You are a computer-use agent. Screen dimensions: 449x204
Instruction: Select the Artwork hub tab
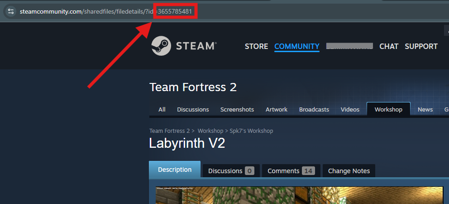coord(277,109)
